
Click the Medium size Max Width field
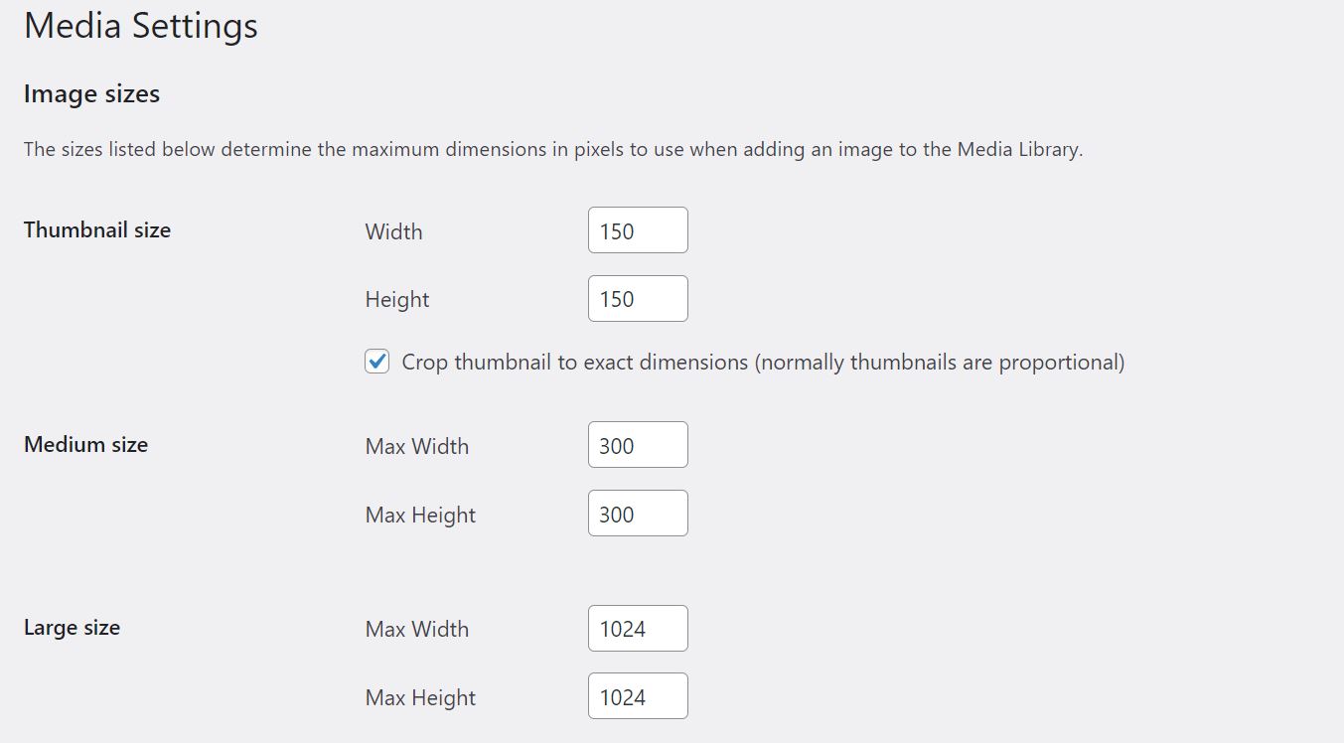pyautogui.click(x=637, y=444)
